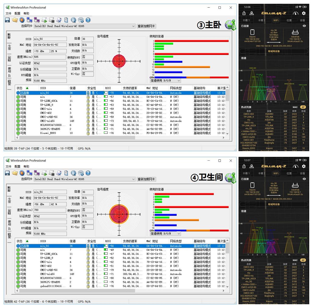Select the AP toggle in the 12:06 hotspot list
The height and width of the screenshot is (308, 313).
point(303,107)
